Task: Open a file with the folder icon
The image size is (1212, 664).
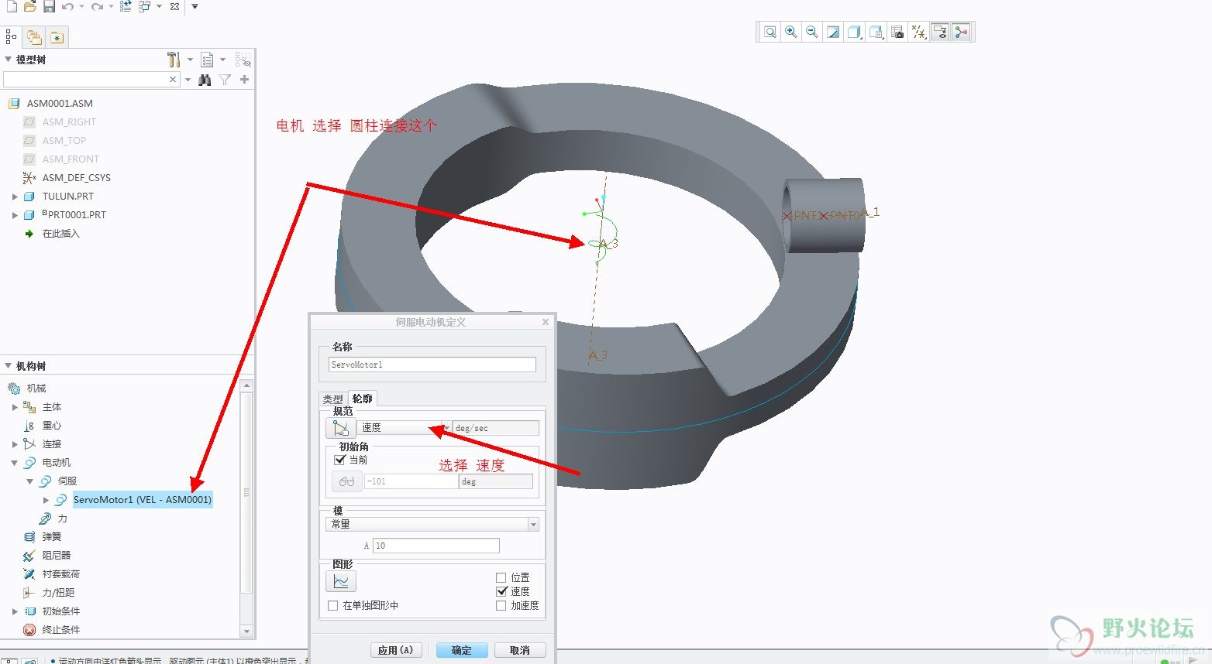Action: click(29, 6)
